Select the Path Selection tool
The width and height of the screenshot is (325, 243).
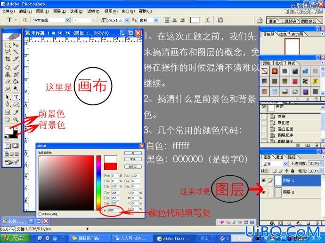click(8, 97)
